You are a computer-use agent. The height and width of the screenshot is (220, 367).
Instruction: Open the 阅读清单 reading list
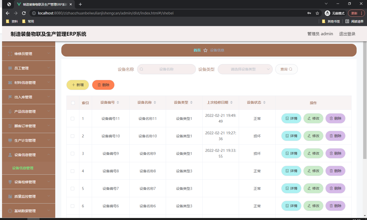coord(354,22)
